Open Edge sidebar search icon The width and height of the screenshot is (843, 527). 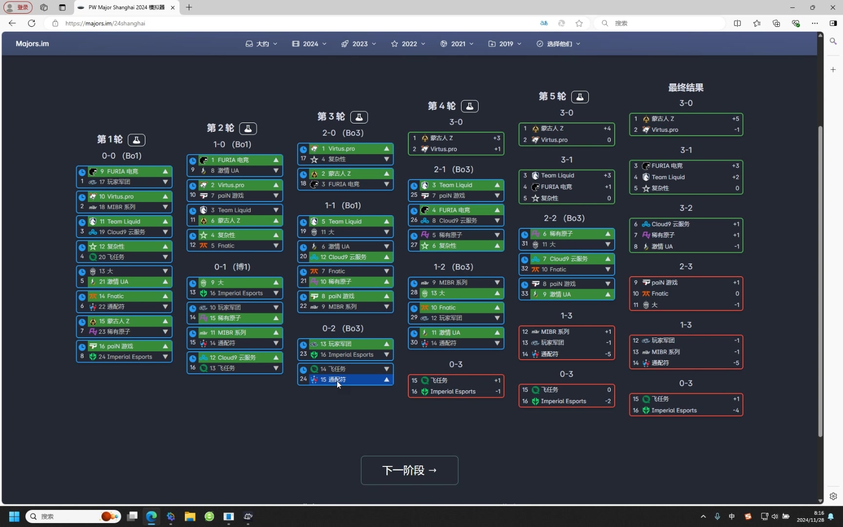pos(833,41)
